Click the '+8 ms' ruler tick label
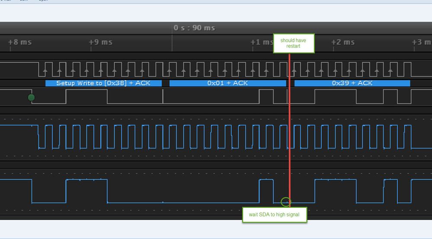Screen dimensions: 432x239 point(20,42)
